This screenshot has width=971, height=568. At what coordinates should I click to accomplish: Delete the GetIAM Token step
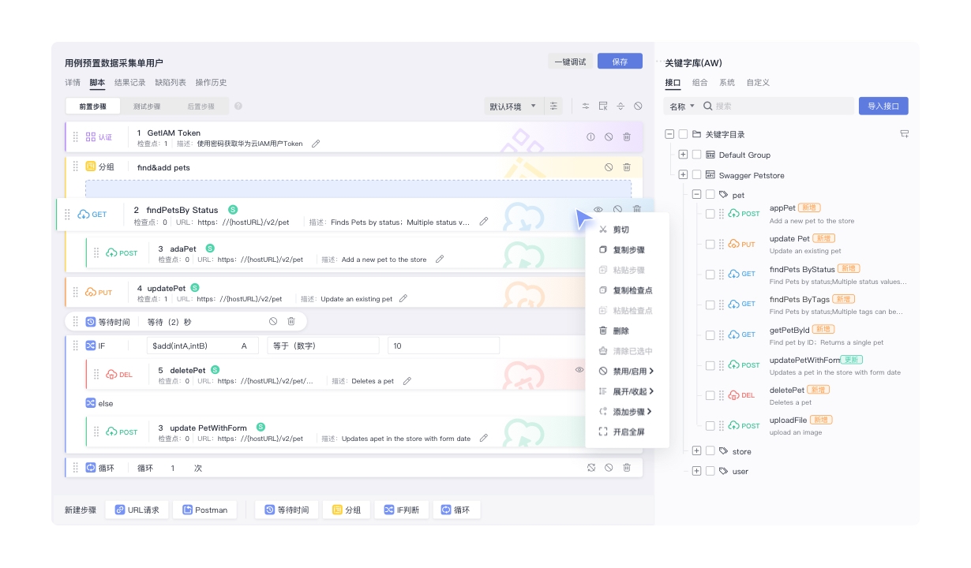627,136
